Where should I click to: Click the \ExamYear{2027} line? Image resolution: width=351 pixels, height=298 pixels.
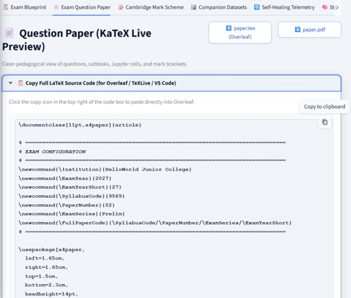click(65, 178)
